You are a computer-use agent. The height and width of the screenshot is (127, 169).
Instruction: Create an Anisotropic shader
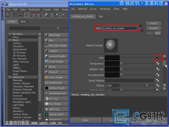56,35
